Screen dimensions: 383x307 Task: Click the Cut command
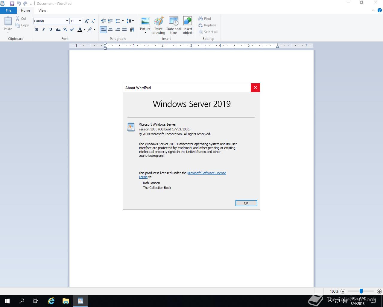(x=21, y=19)
